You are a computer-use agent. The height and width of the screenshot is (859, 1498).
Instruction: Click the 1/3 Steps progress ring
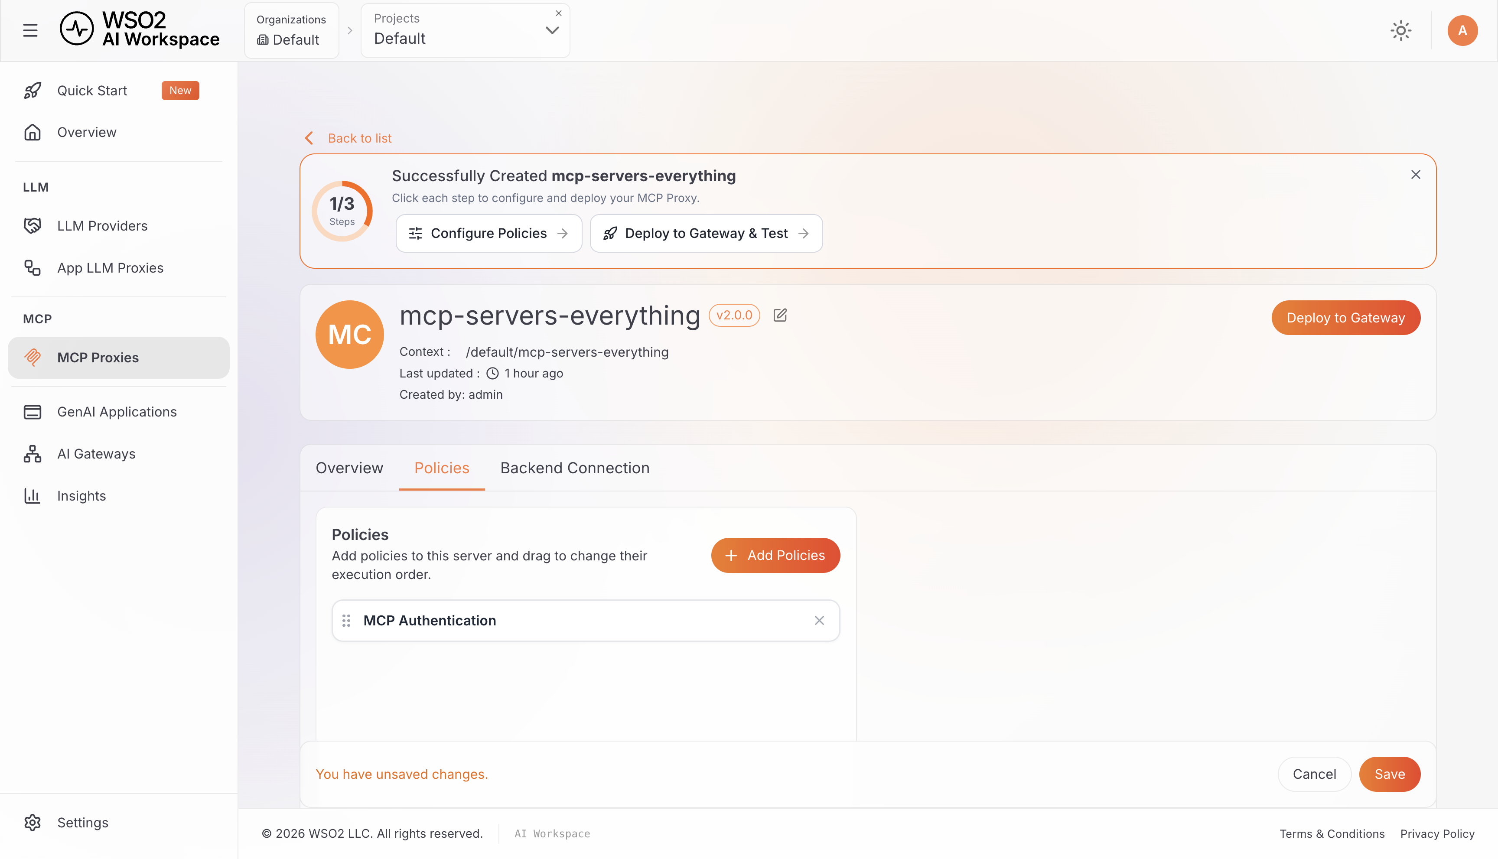pyautogui.click(x=342, y=211)
